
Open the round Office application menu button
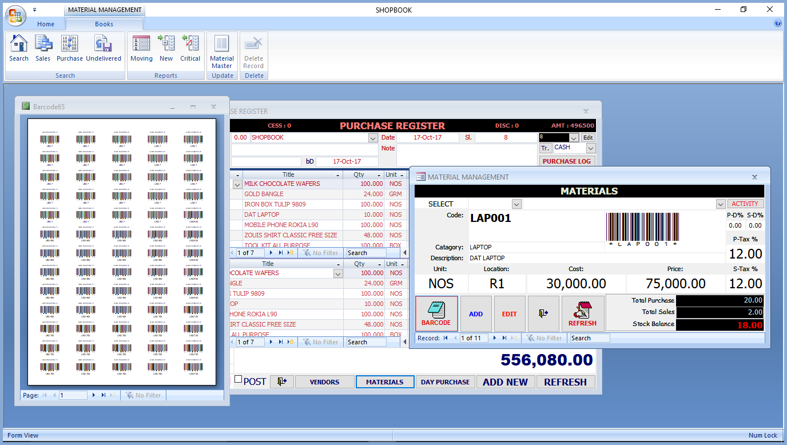point(15,15)
